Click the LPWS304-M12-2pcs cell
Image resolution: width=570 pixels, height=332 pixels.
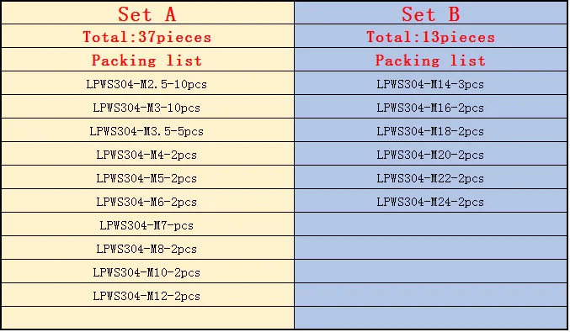[x=147, y=295]
